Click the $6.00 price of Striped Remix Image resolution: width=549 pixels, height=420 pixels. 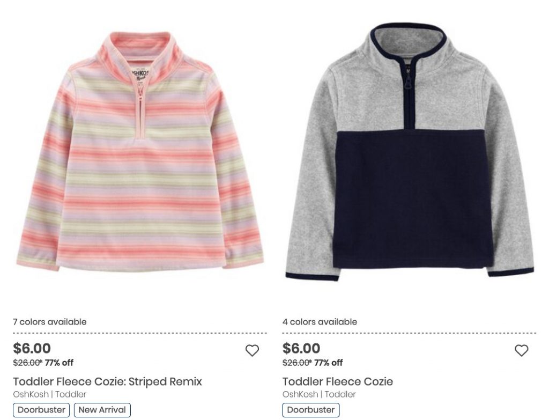(x=32, y=348)
